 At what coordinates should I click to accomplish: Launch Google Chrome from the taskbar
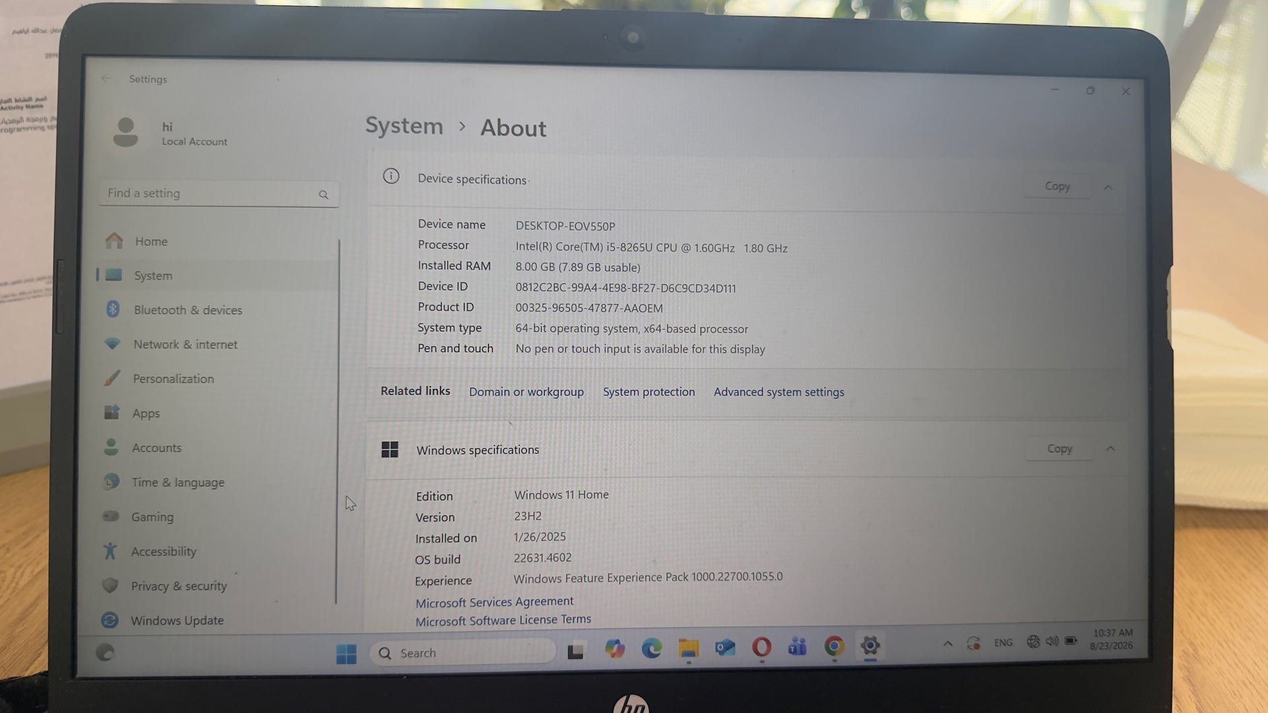(x=834, y=646)
